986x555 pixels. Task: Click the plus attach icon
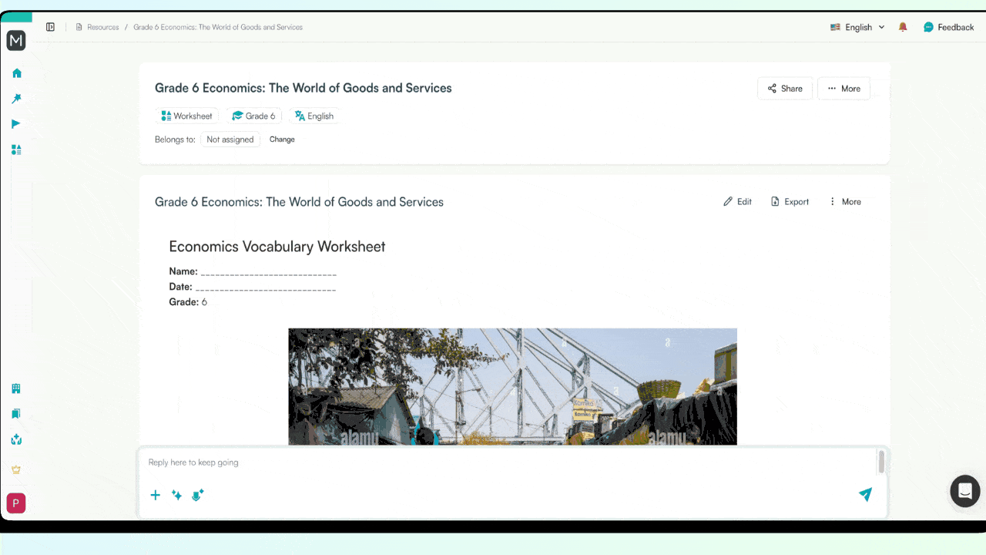(155, 495)
